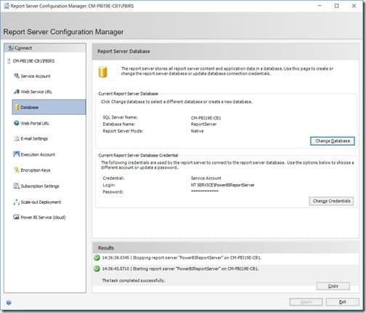Click the green check for Starting report server
Screen dimensions: 366x313
[97, 269]
